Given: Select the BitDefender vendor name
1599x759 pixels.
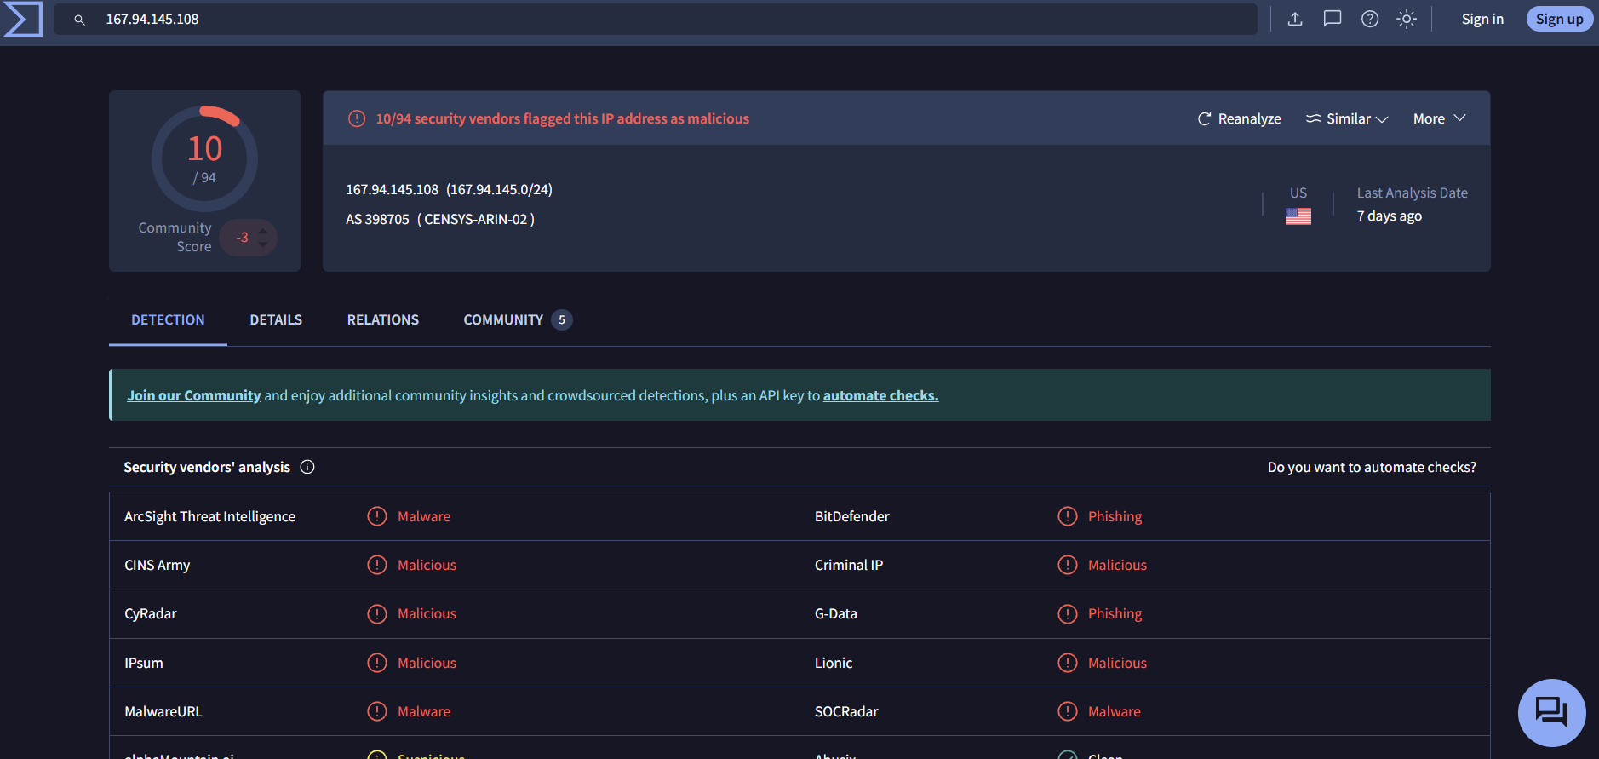Looking at the screenshot, I should pos(851,516).
